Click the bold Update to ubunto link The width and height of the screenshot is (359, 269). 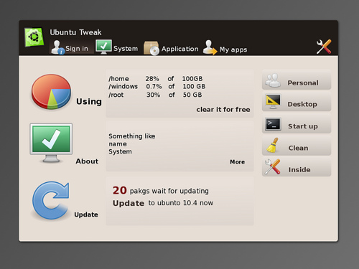(129, 203)
